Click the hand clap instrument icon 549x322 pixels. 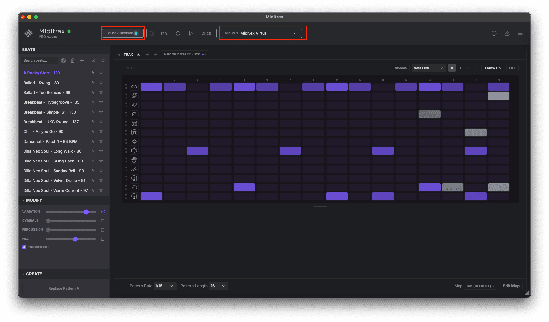click(134, 160)
